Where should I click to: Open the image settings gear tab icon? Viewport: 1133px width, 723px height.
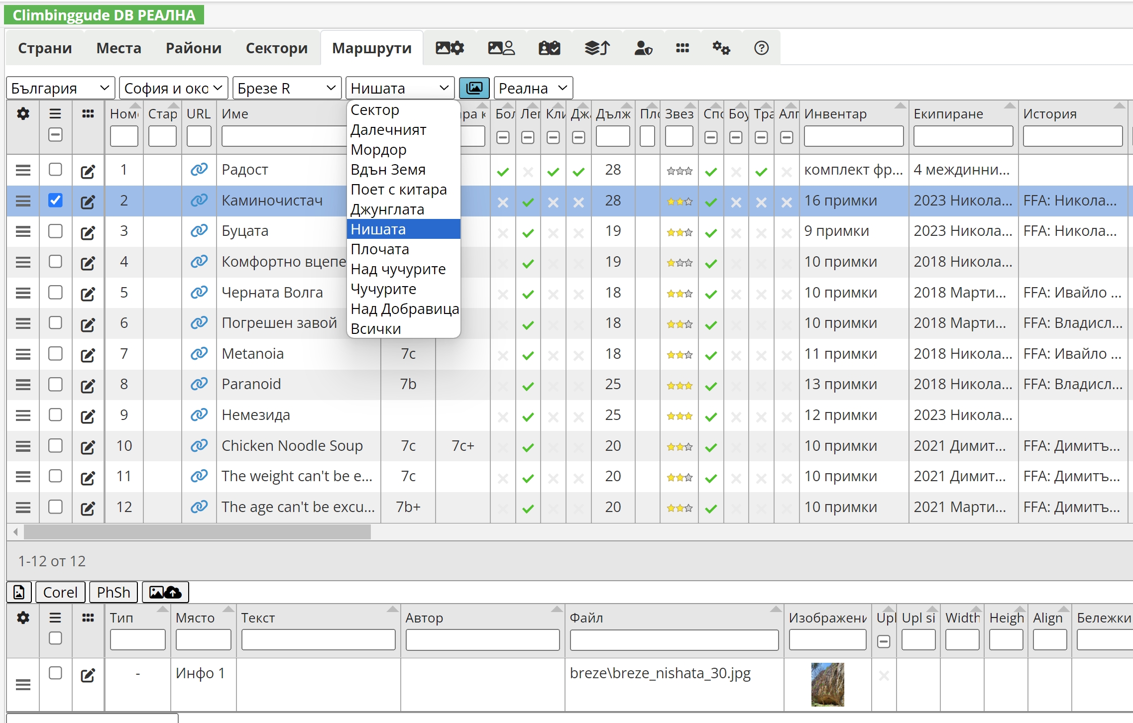(x=450, y=48)
